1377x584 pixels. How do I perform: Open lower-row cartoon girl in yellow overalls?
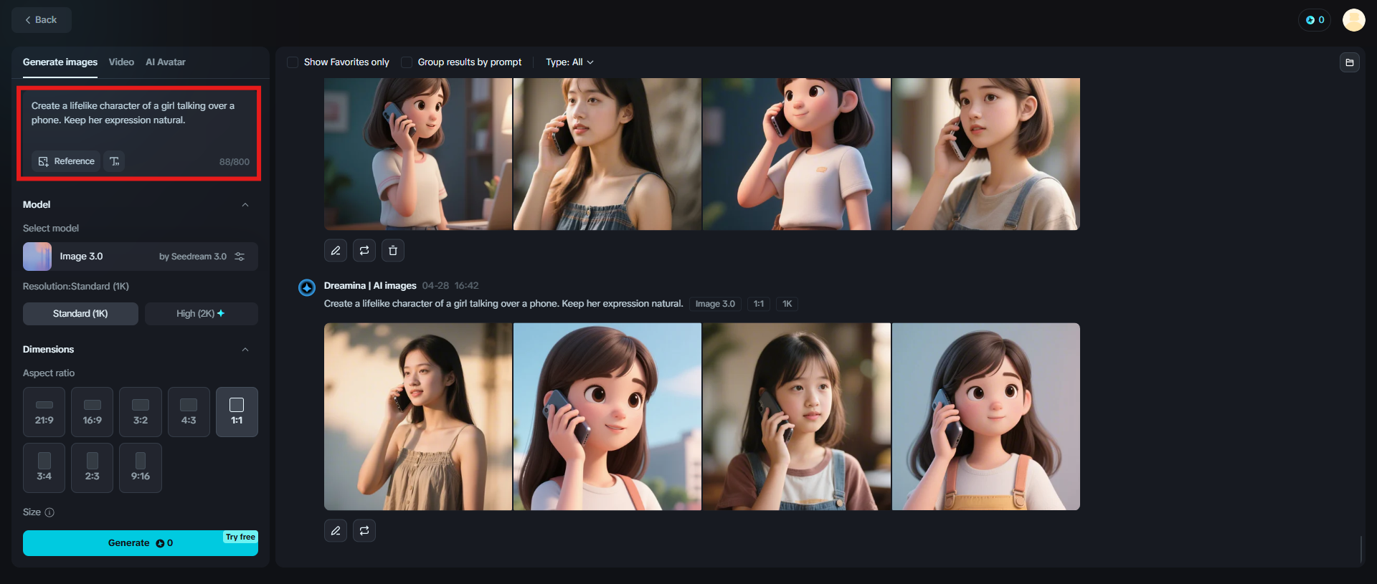(x=986, y=417)
